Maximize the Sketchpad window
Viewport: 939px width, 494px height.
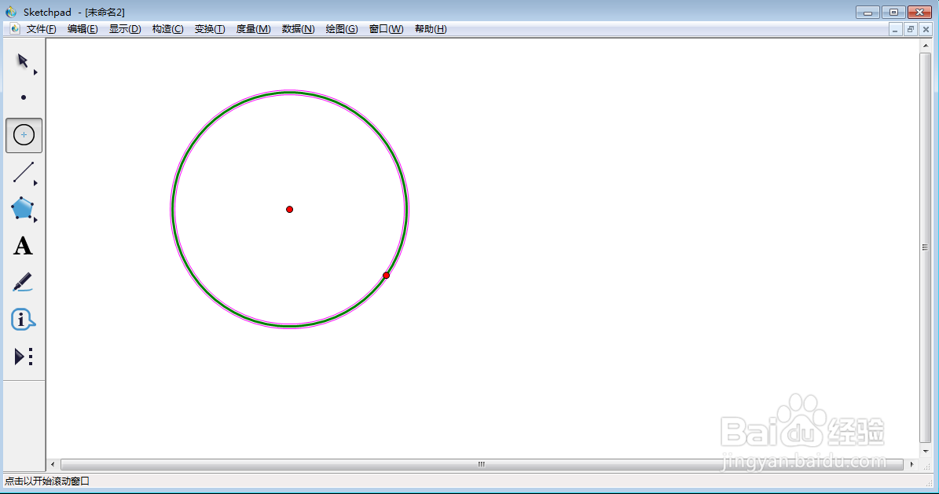point(893,12)
